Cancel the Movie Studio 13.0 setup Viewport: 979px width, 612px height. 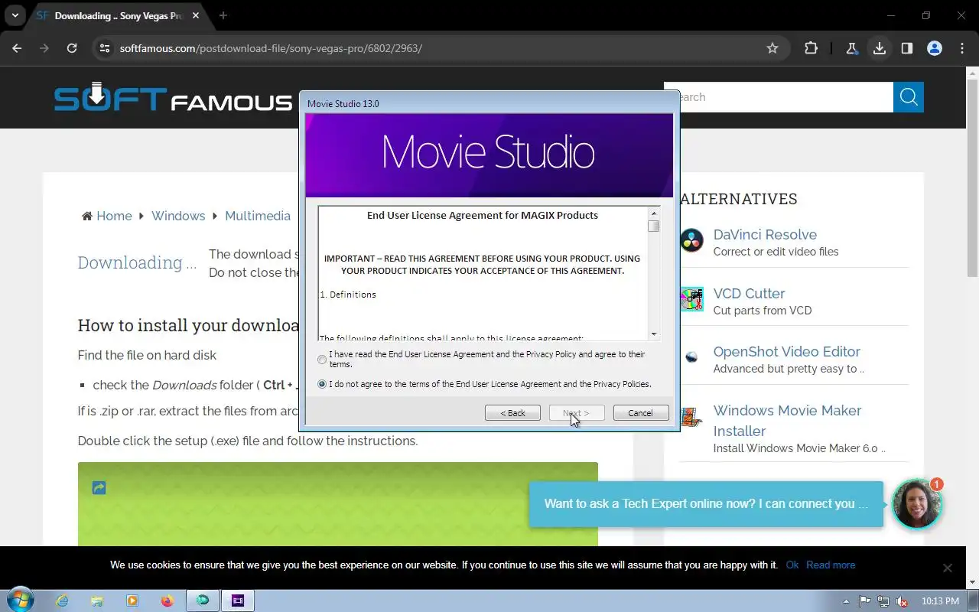pos(641,413)
